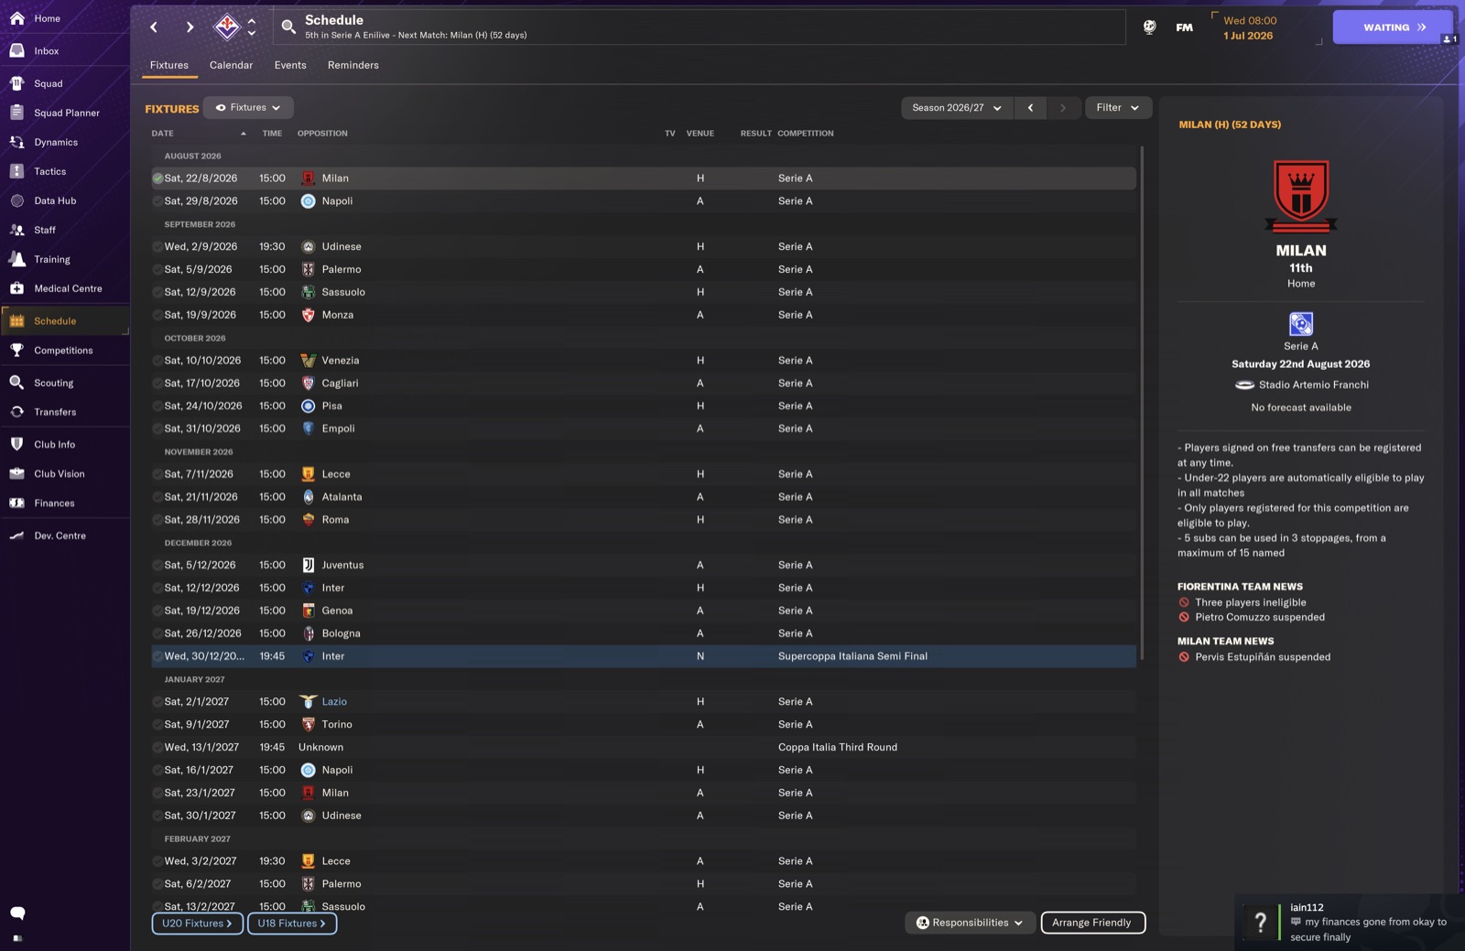Open Medical Centre icon
Viewport: 1465px width, 951px height.
point(16,288)
